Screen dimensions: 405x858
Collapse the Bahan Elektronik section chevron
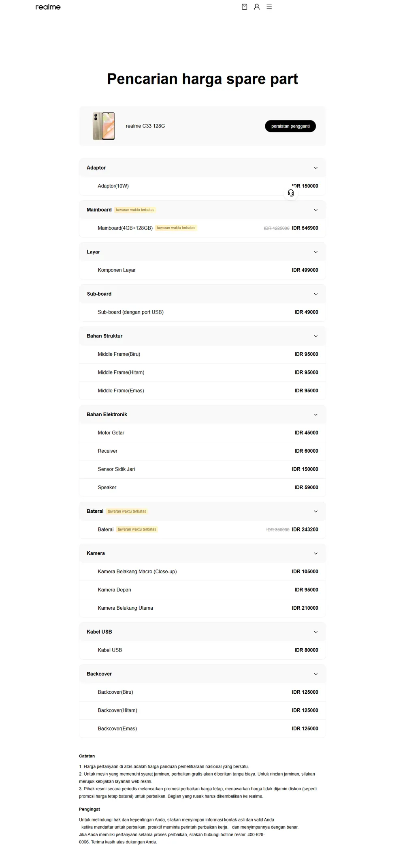[316, 415]
